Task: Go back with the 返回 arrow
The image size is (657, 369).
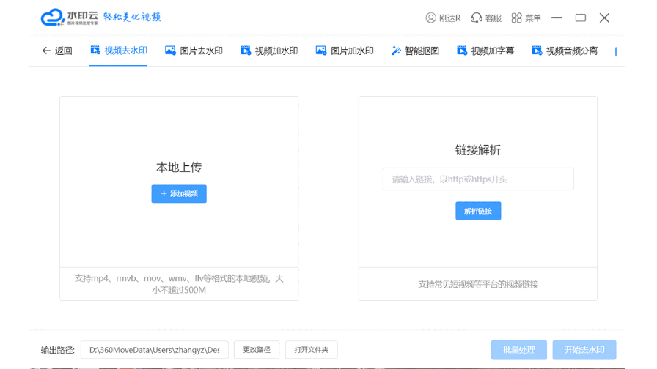Action: [57, 51]
